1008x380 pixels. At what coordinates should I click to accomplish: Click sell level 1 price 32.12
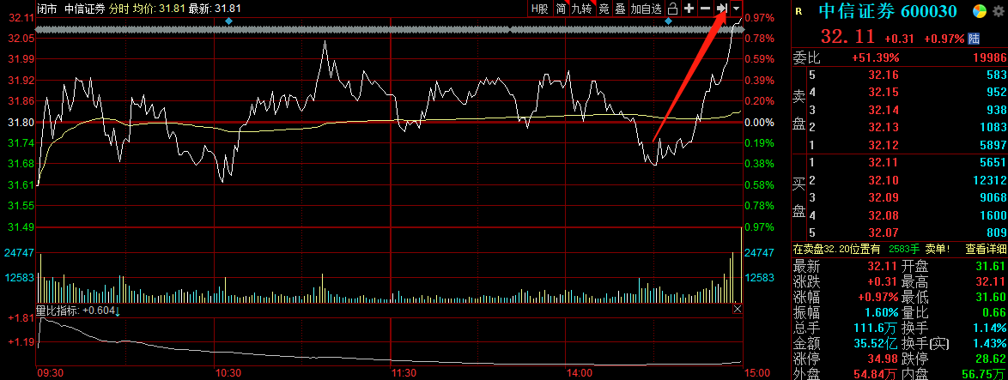pos(885,145)
